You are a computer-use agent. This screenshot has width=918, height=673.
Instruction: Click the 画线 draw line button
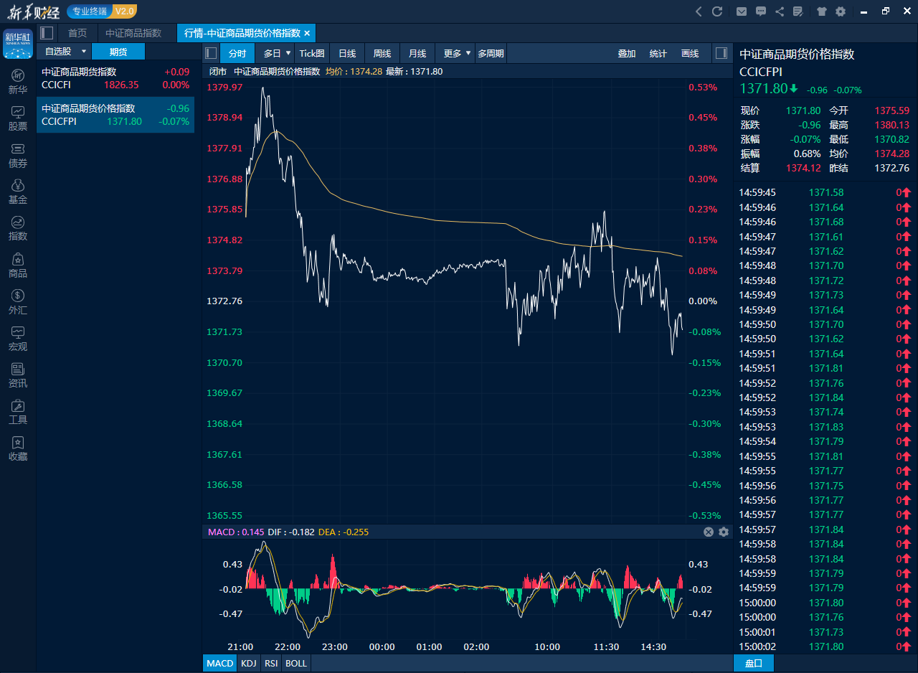tap(689, 53)
